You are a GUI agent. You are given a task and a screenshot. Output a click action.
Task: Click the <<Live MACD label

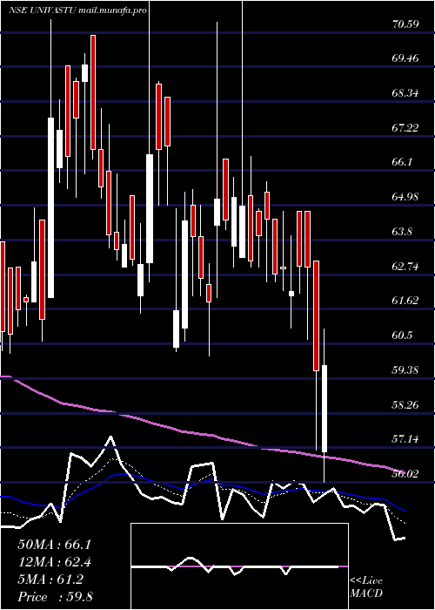366,587
